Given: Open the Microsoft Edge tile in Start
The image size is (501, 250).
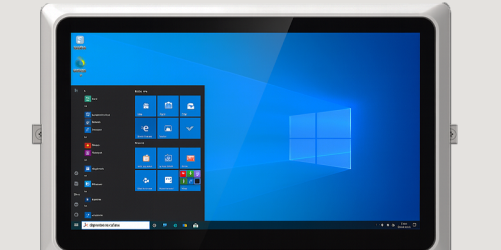Looking at the screenshot, I should 145,128.
